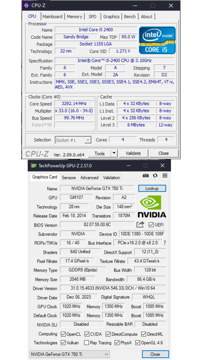The width and height of the screenshot is (202, 360).
Task: Open the GTX 750 Ti GPU selector dropdown
Action: pyautogui.click(x=70, y=354)
